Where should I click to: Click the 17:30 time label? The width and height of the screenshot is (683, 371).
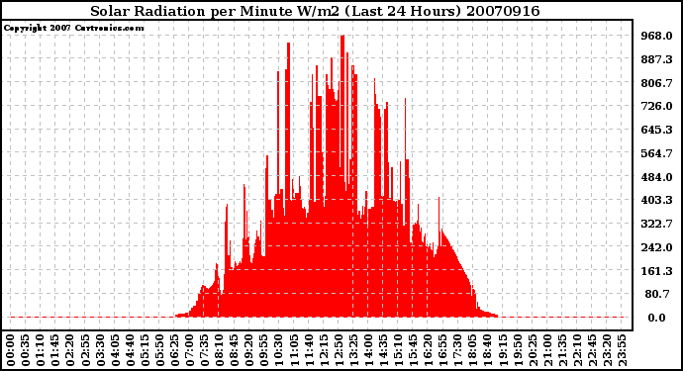point(457,351)
